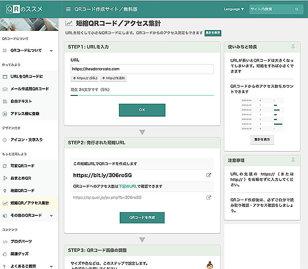This screenshot has width=308, height=269.
Task: Click the character count progress bar
Action: 142,95
